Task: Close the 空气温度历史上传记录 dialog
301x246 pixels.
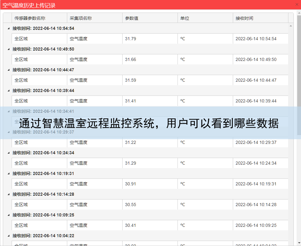Action: (297, 4)
